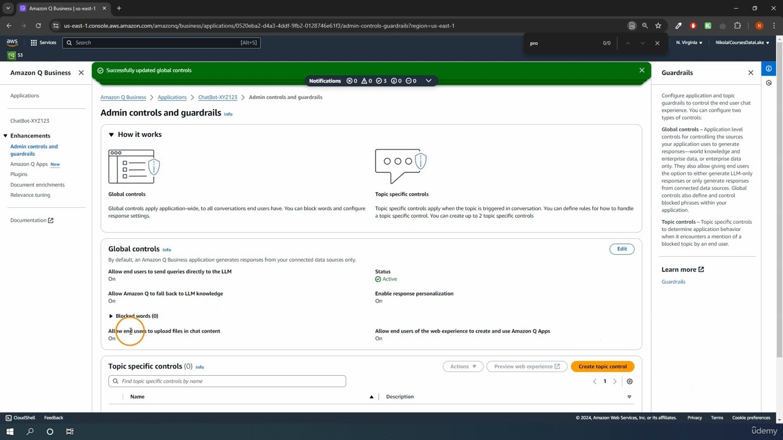Viewport: 783px width, 440px height.
Task: Open Info link beside Global controls
Action: point(166,249)
